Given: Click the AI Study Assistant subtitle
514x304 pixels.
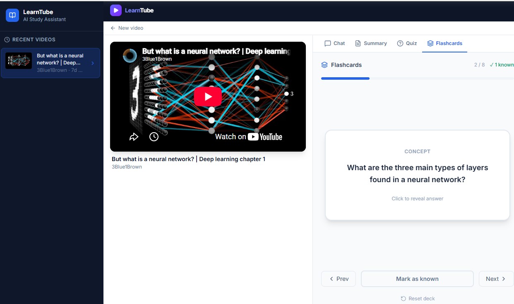Looking at the screenshot, I should click(x=44, y=19).
